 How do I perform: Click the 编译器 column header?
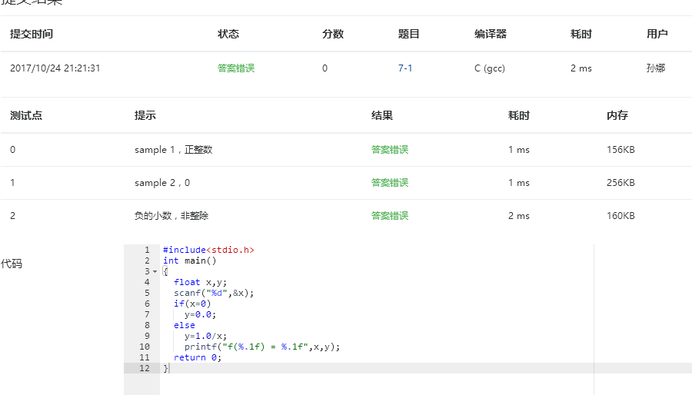[491, 34]
